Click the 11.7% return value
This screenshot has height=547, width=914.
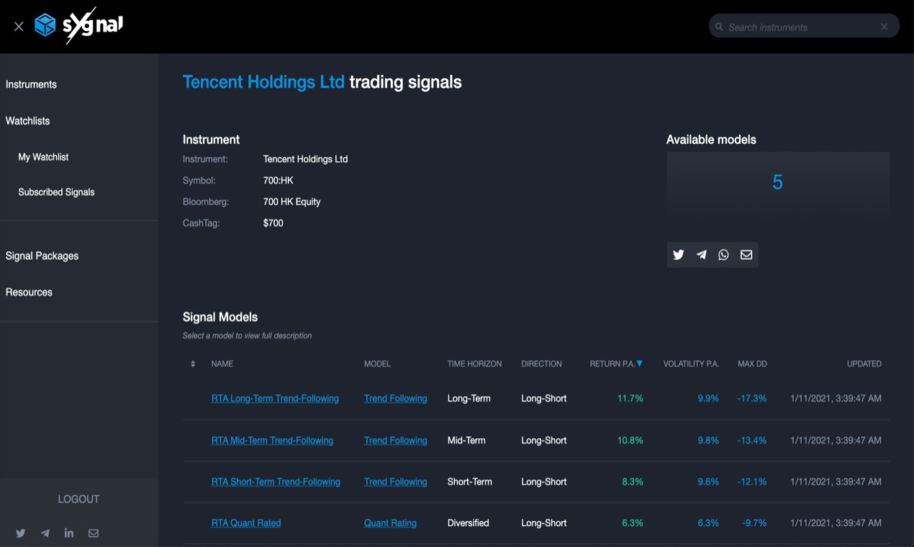630,399
